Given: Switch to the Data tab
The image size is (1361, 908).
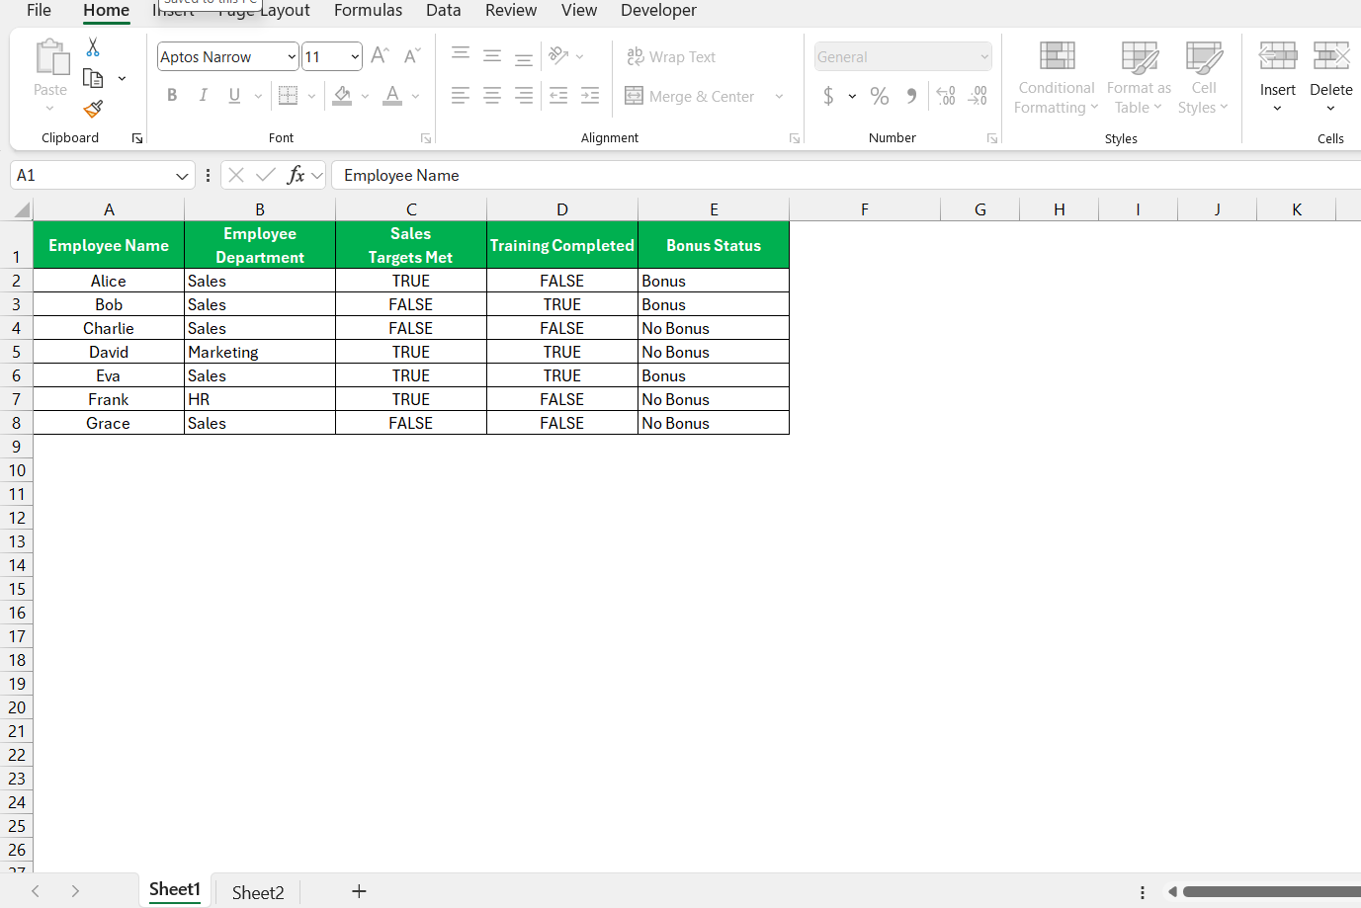Looking at the screenshot, I should point(443,10).
